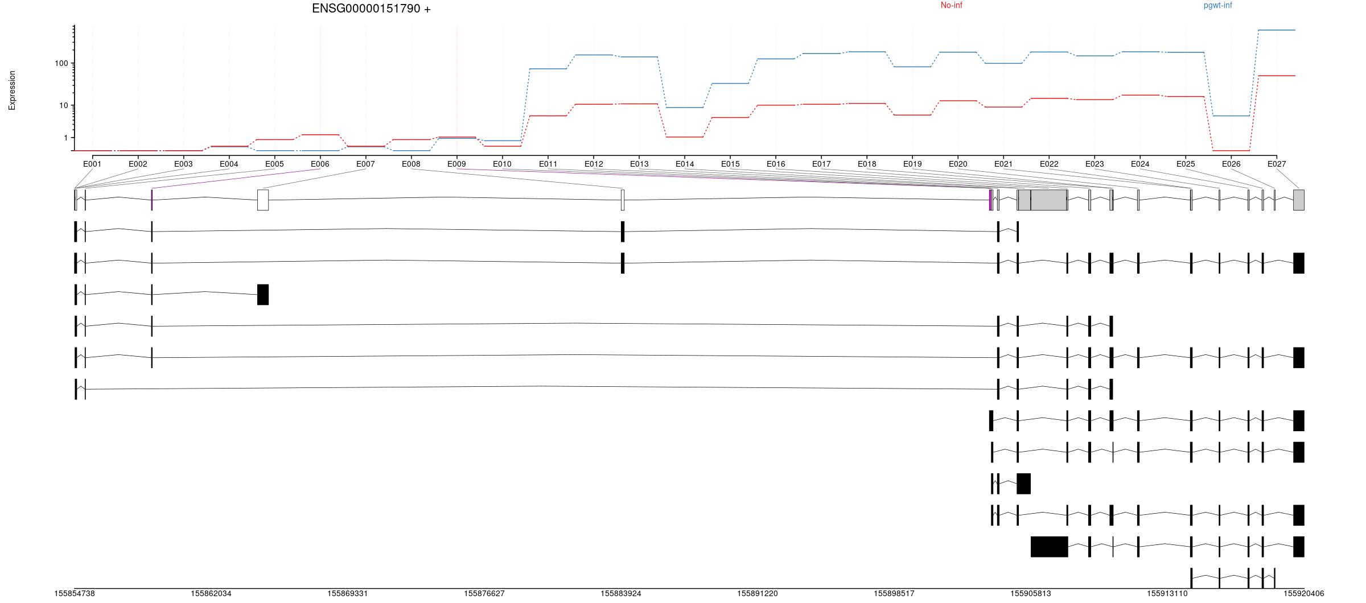Click the white exon box linked to E007
Screen dimensions: 1366x603
(x=263, y=200)
